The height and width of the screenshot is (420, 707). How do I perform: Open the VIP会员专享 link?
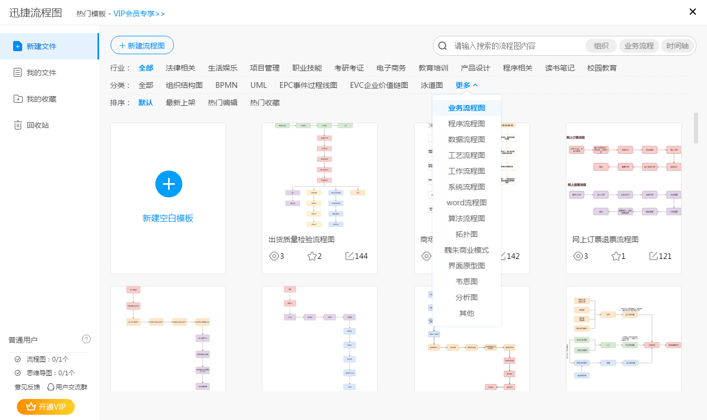tap(139, 13)
